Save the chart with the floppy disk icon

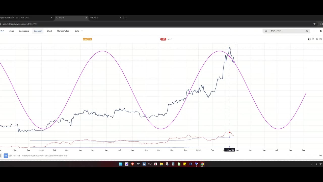[x=309, y=39]
